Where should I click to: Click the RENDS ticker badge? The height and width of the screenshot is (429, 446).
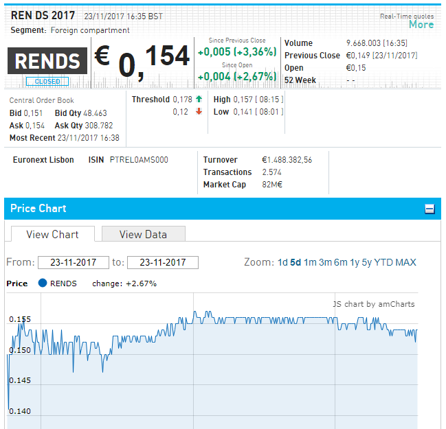[x=47, y=61]
